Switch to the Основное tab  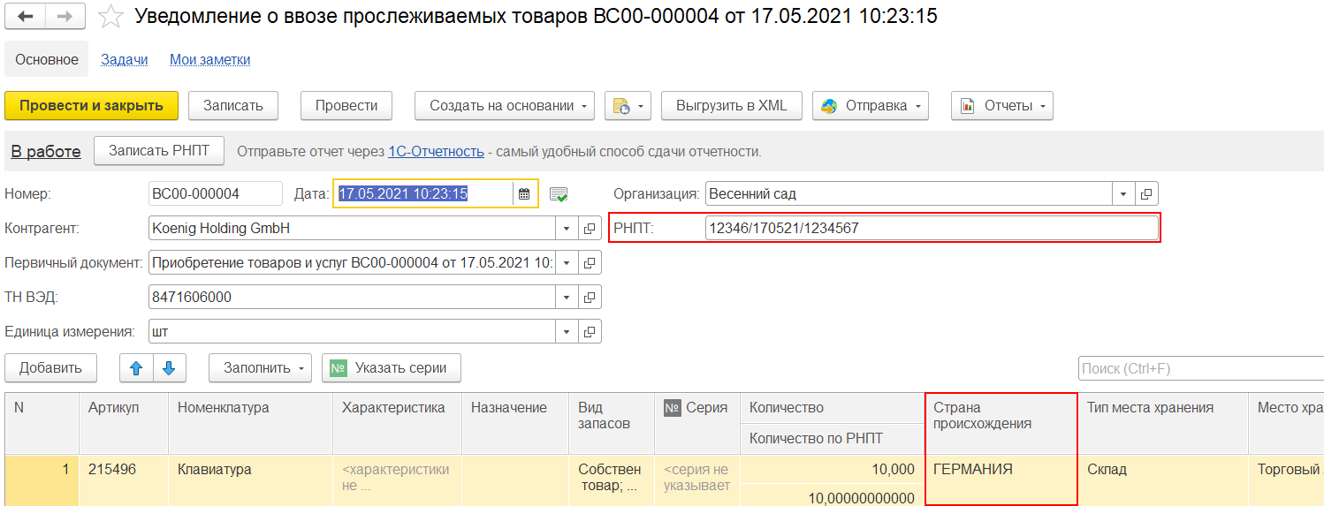click(x=47, y=59)
